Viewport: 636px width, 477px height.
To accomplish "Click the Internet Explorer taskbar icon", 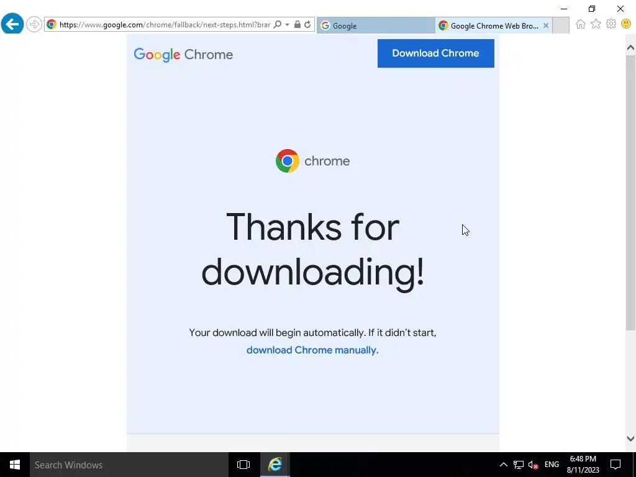I will pyautogui.click(x=275, y=465).
